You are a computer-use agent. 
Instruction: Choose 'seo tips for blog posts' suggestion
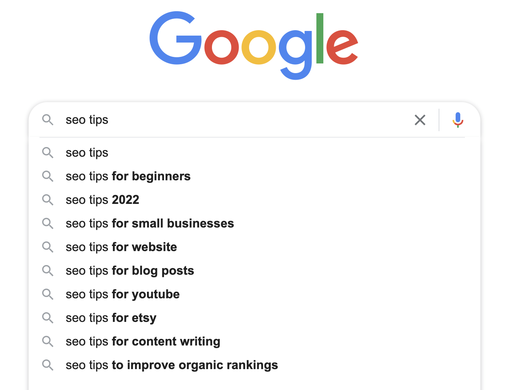[130, 270]
